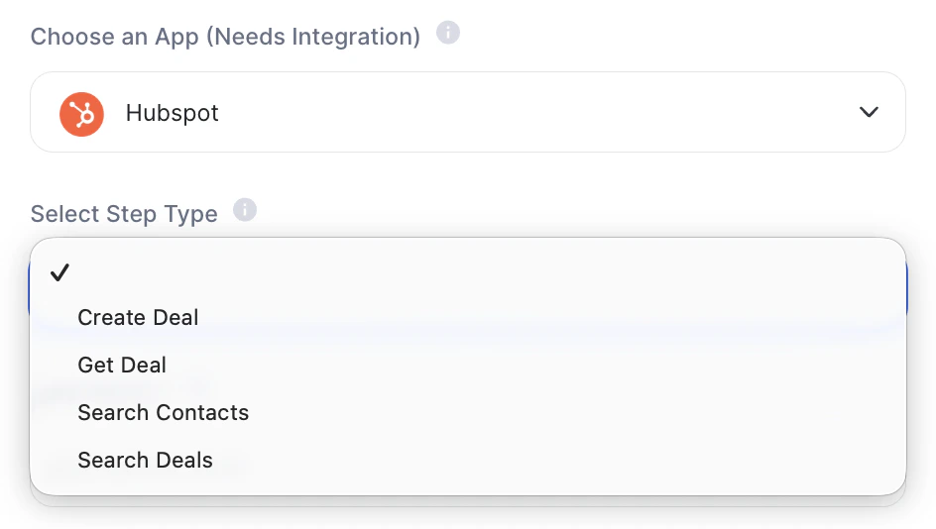Click the orange Hubspot logo icon

81,113
